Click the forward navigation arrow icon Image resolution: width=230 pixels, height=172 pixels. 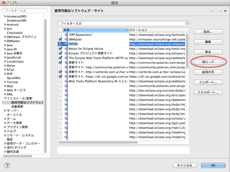click(x=217, y=11)
